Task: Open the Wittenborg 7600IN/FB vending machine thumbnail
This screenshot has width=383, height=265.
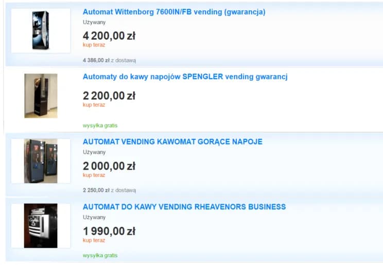Action: click(41, 30)
